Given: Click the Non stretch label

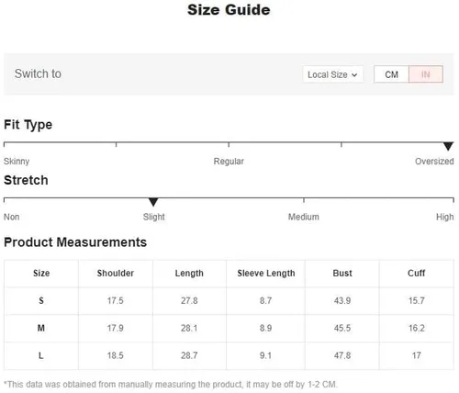Looking at the screenshot, I should click(x=12, y=217).
